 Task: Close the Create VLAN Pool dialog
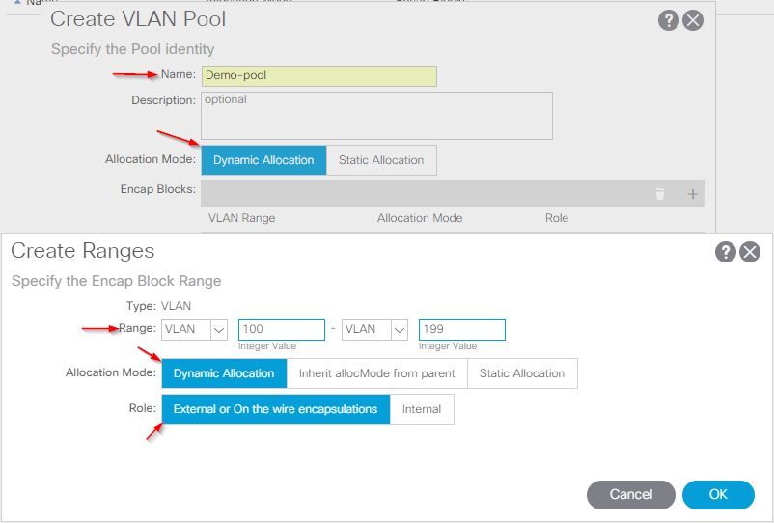click(693, 20)
